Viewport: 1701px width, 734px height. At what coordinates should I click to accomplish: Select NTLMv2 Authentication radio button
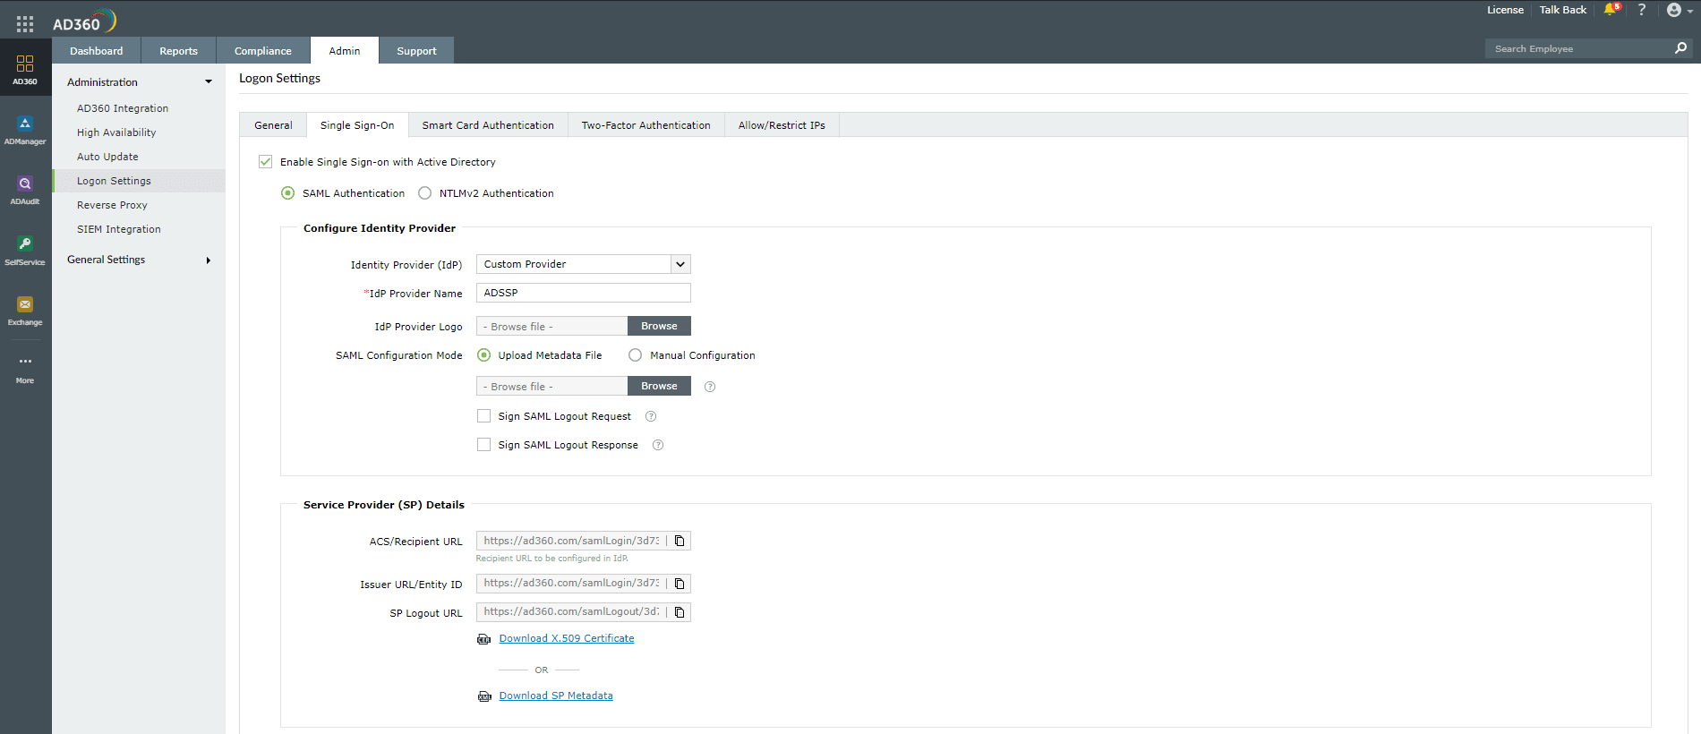(424, 193)
